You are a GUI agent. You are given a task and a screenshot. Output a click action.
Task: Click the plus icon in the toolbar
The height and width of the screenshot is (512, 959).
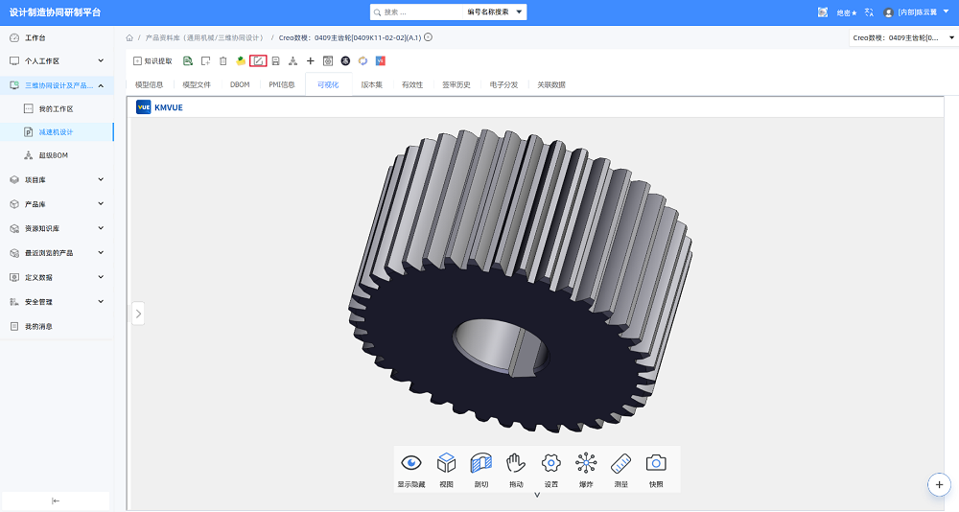[310, 61]
